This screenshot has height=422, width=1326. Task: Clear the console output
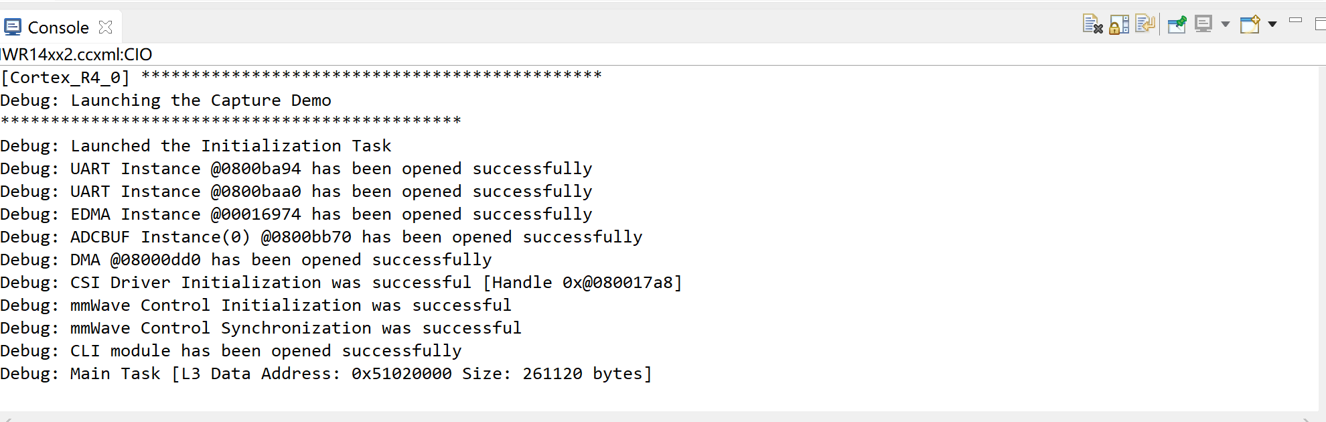pos(1092,25)
